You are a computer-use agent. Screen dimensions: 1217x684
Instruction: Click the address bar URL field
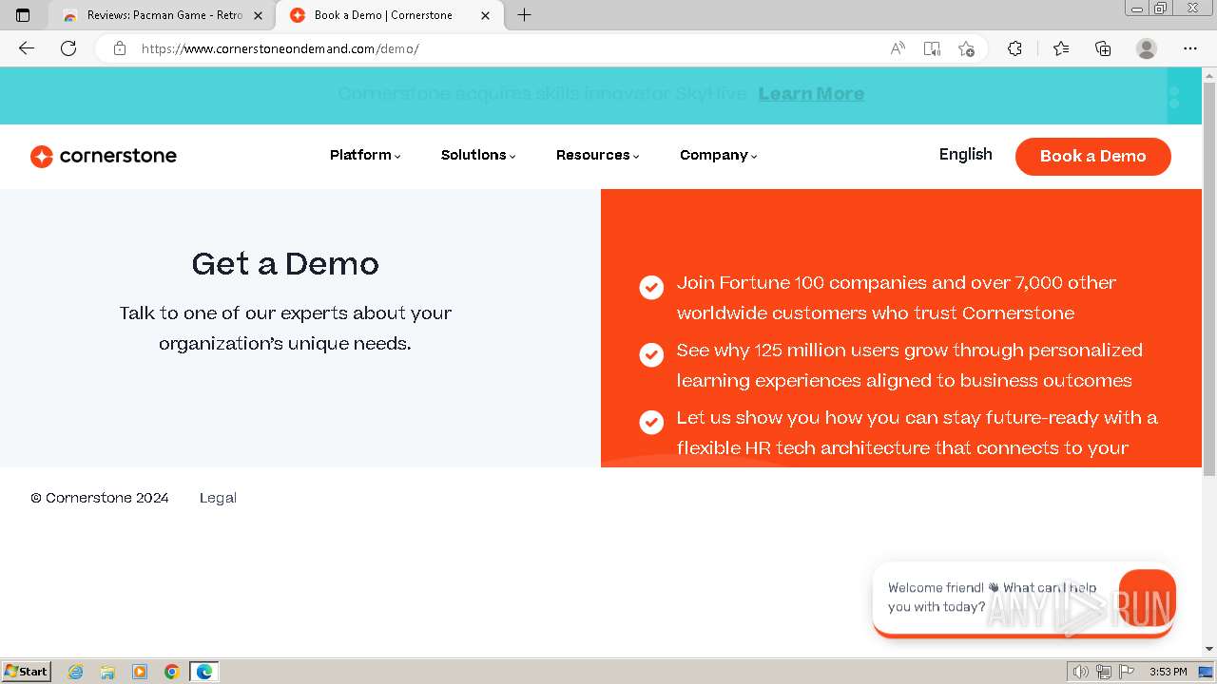(504, 48)
